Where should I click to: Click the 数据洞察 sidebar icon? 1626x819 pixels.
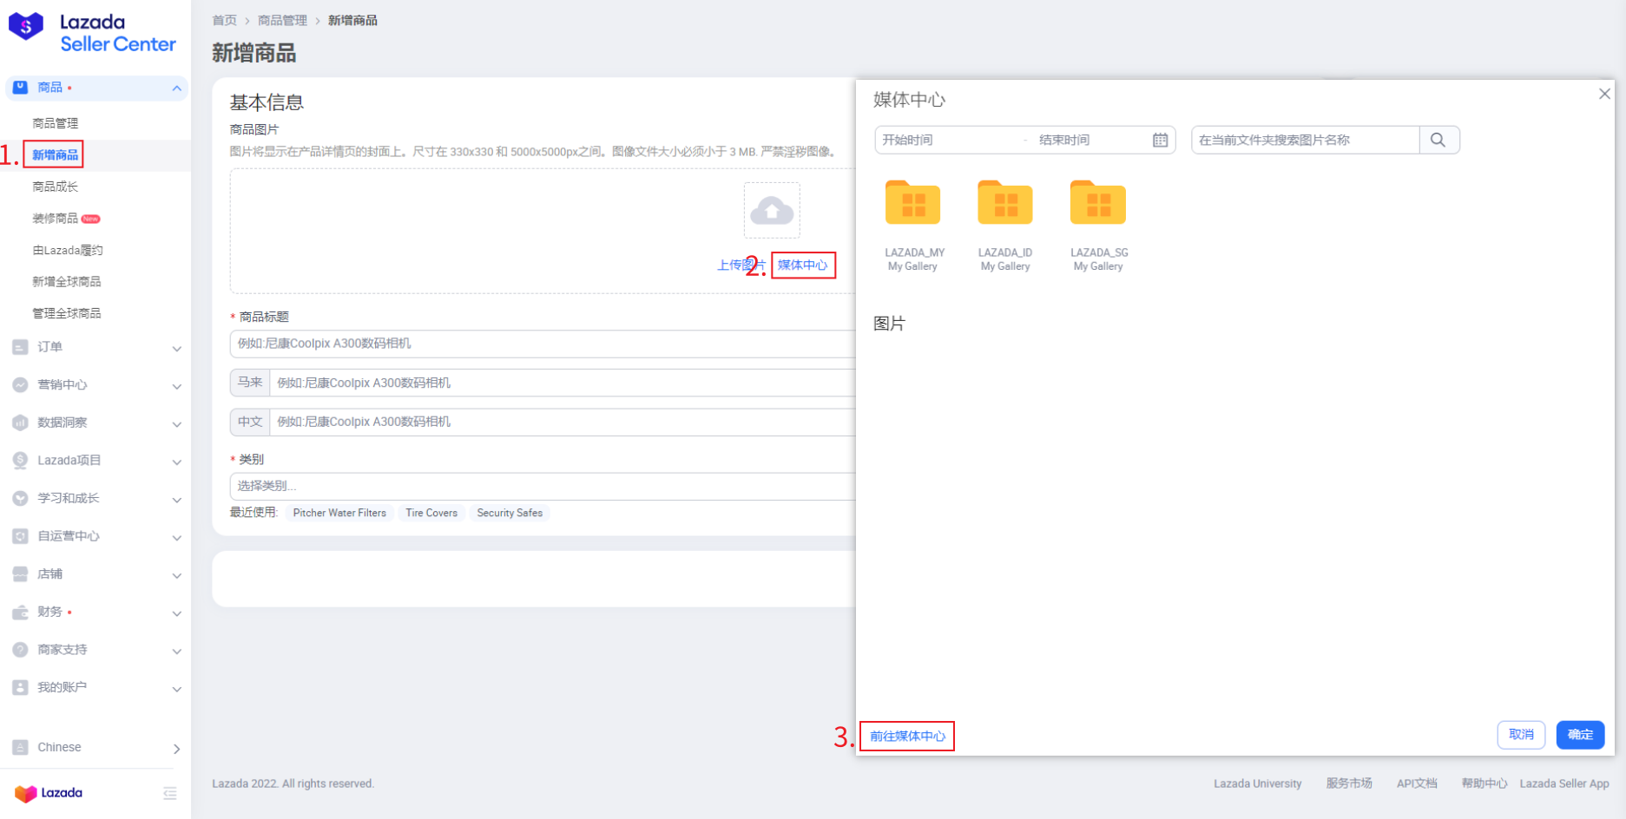click(x=21, y=423)
